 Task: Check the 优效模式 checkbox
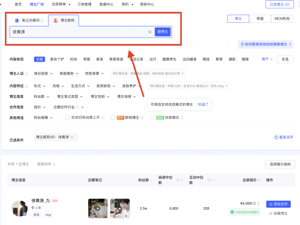click(152, 117)
